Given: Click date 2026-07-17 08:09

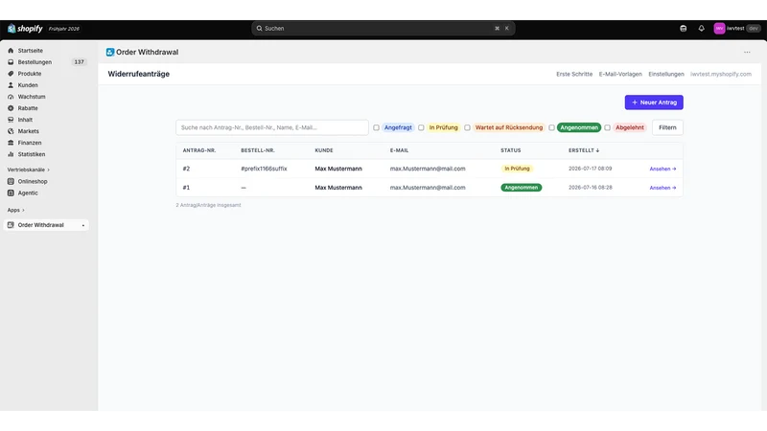Looking at the screenshot, I should point(590,169).
